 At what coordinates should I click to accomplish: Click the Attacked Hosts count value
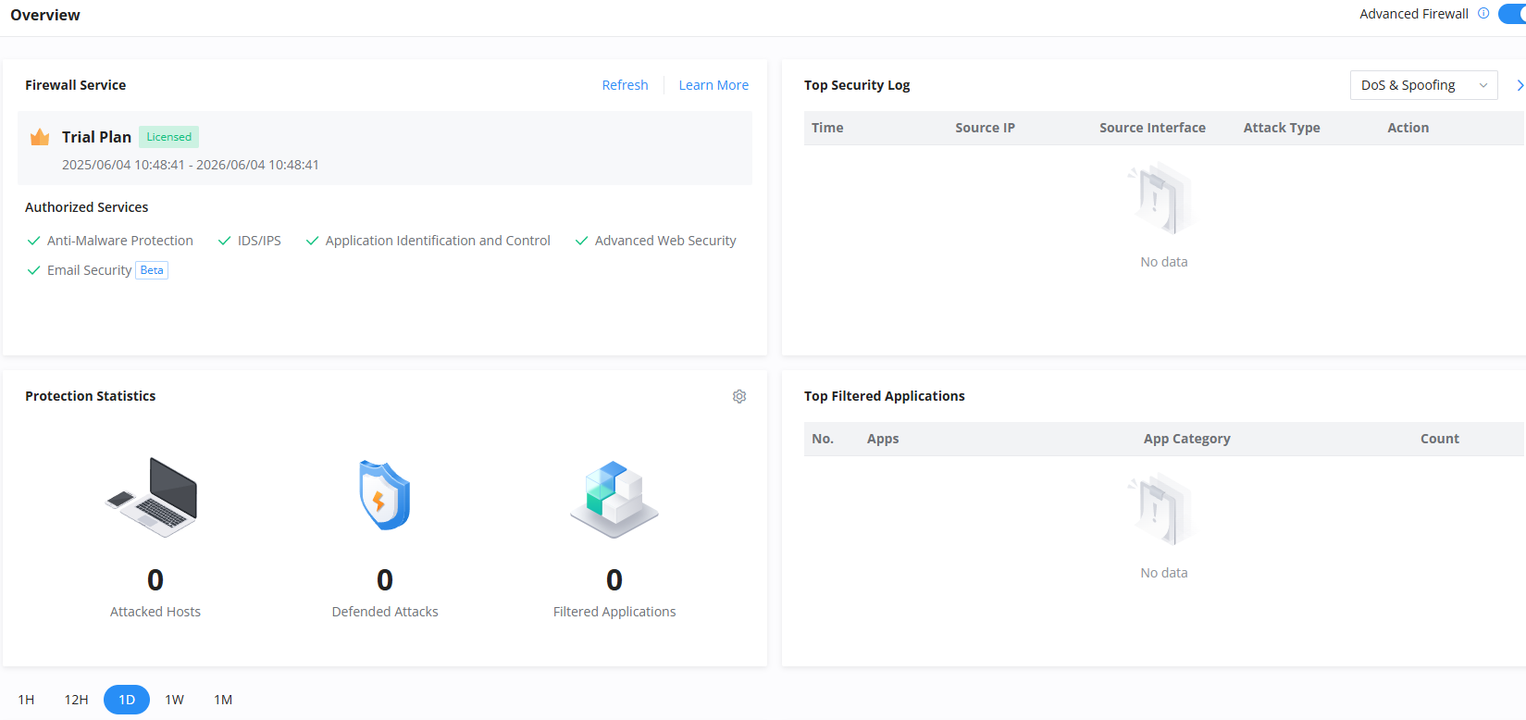[155, 580]
